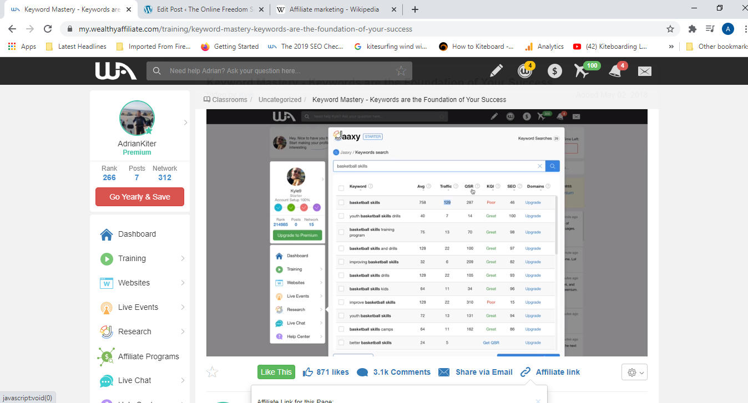Open the Kiteboarding YouTube bookmark
The image size is (748, 403).
[x=610, y=47]
